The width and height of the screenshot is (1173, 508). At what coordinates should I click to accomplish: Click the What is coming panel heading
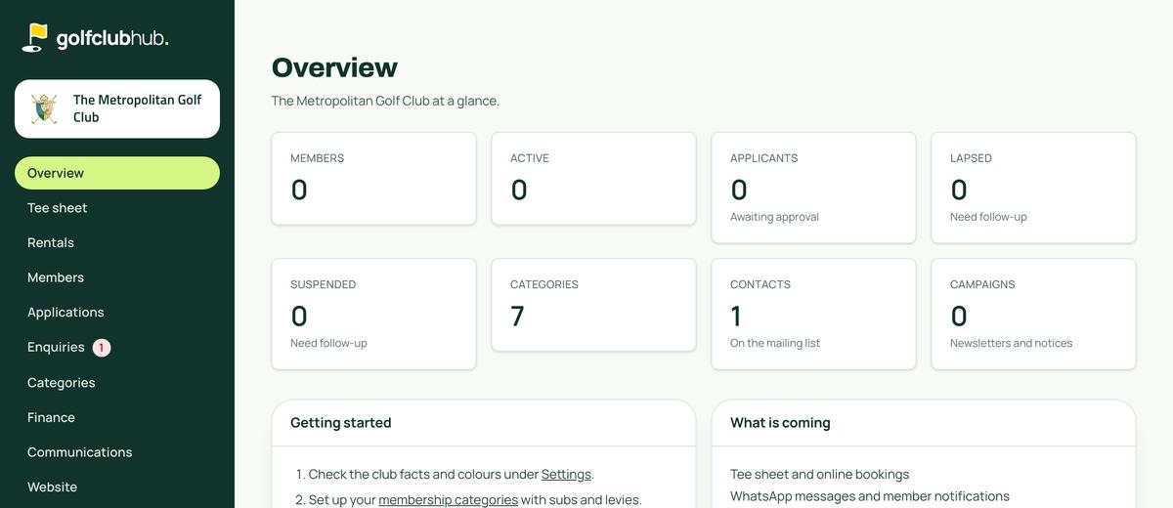[780, 423]
